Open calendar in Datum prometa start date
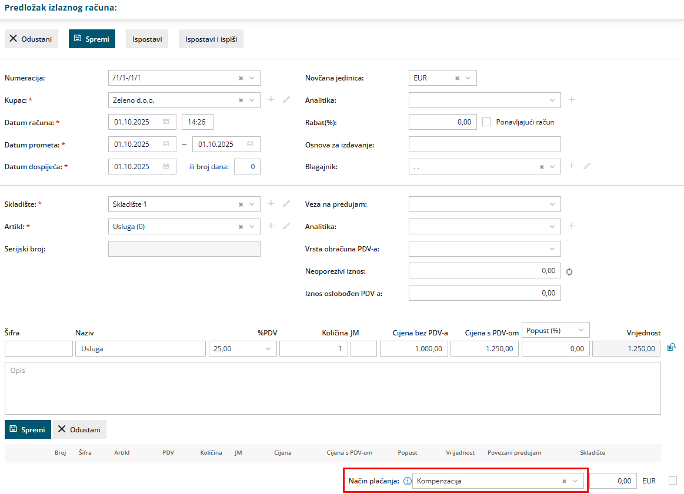This screenshot has height=494, width=684. (x=166, y=144)
